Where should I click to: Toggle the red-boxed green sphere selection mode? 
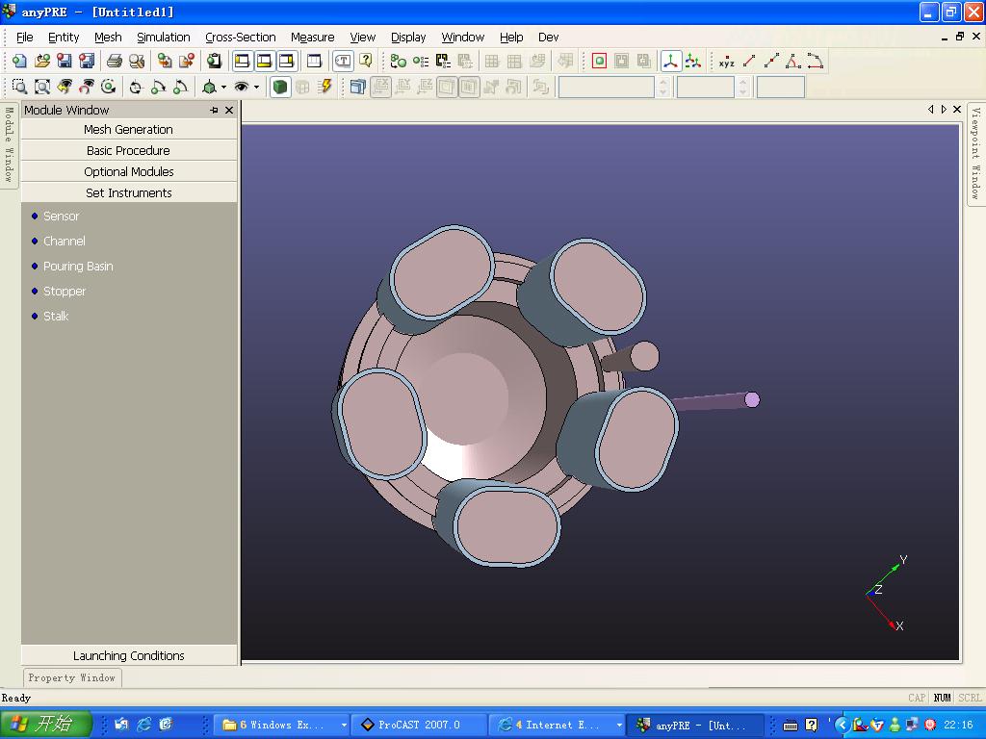(599, 61)
